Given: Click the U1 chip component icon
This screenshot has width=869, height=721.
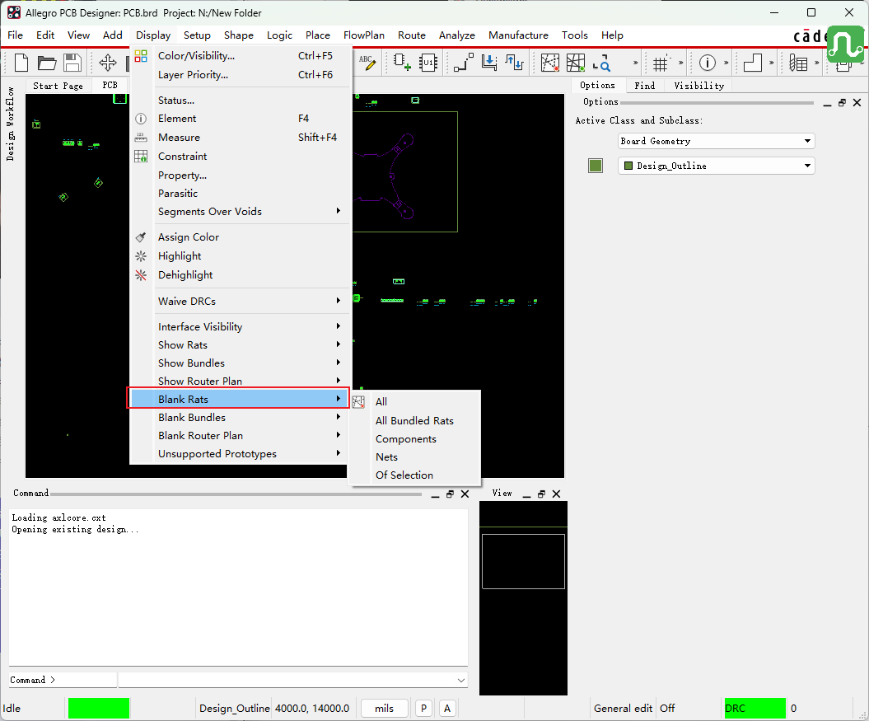Looking at the screenshot, I should [x=427, y=63].
